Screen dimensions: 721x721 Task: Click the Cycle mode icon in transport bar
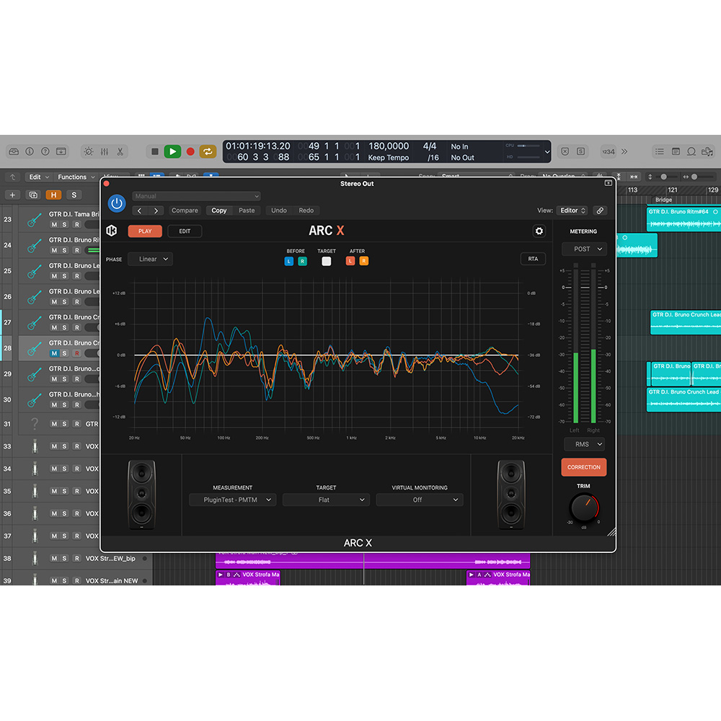tap(208, 151)
